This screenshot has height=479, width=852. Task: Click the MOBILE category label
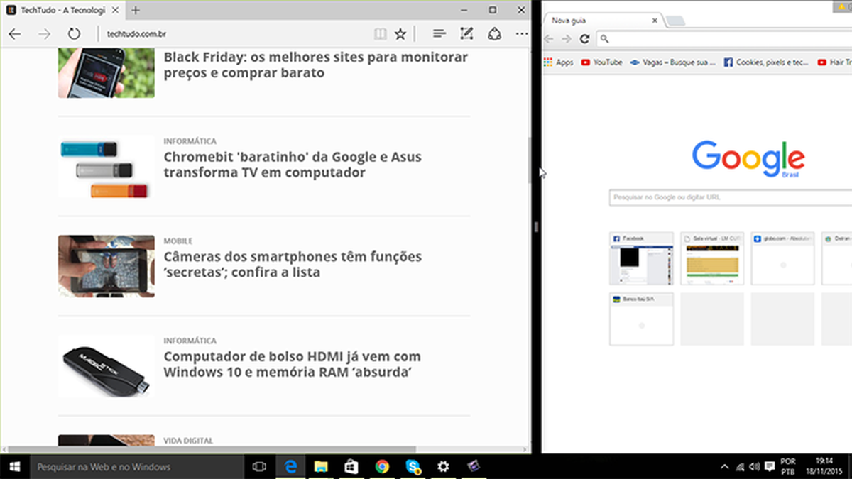pos(177,241)
